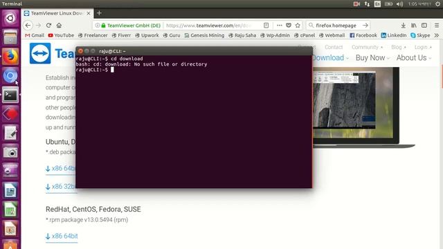
Task: Open YouTube bookmark
Action: click(x=61, y=35)
